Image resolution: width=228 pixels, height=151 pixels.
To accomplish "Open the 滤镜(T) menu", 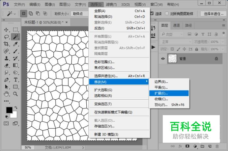I will (111, 5).
